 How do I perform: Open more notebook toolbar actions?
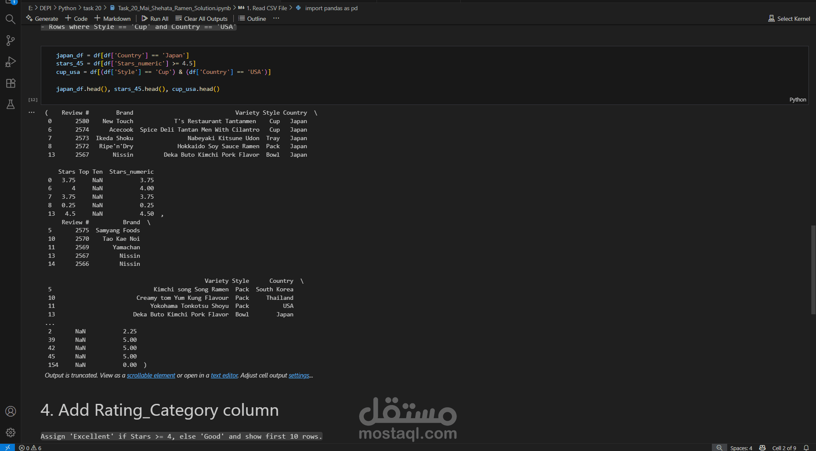tap(276, 18)
